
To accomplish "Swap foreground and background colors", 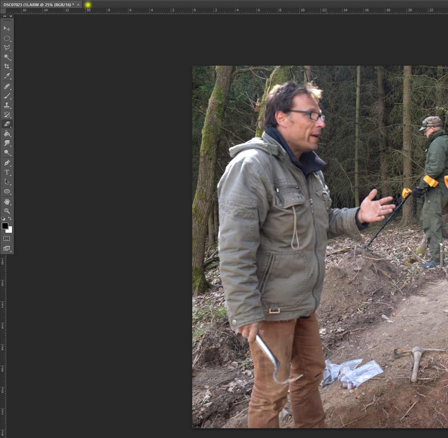I will point(10,218).
